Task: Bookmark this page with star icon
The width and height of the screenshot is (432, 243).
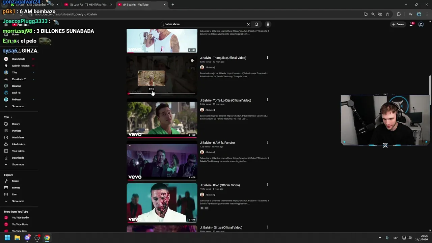Action: coord(387,14)
